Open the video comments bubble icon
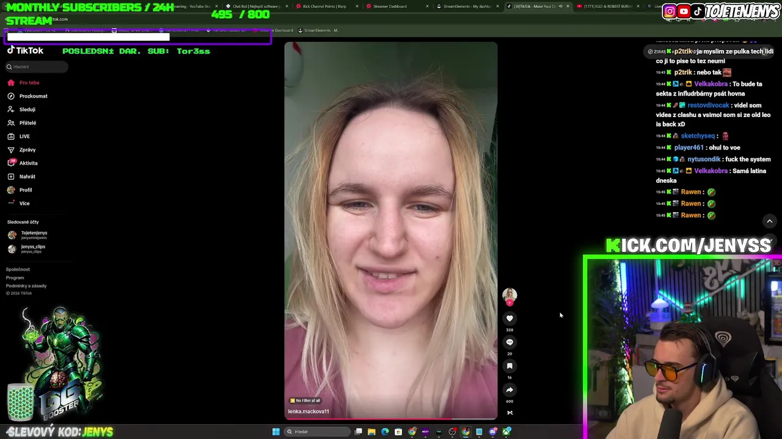Screen dimensions: 782x439 coord(510,342)
